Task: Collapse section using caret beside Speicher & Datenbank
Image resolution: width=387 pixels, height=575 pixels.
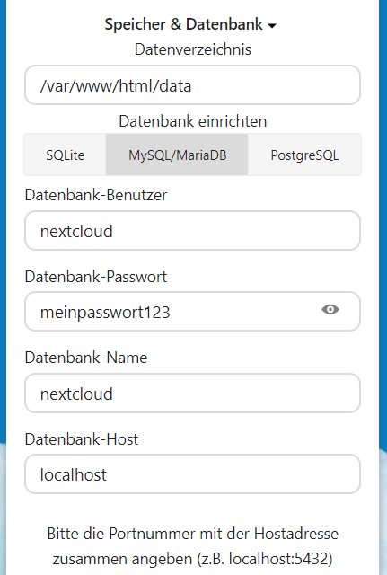Action: [x=272, y=26]
